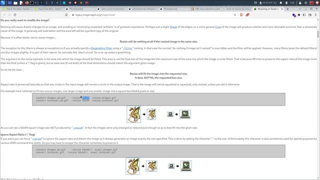The height and width of the screenshot is (180, 320).
Task: Switch to the view-source photobomb tab
Action: [111, 9]
